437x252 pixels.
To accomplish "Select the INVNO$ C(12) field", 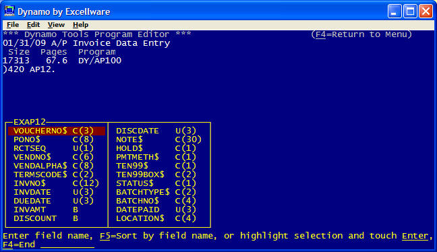I will pos(56,183).
